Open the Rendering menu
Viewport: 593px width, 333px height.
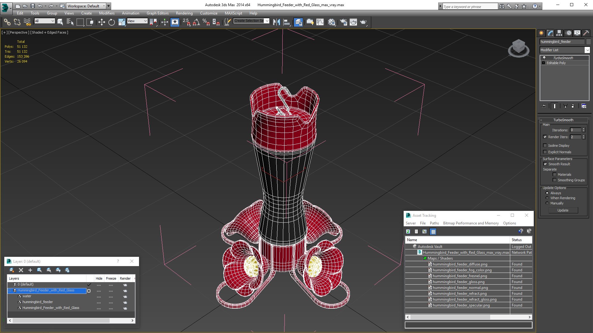pos(184,13)
